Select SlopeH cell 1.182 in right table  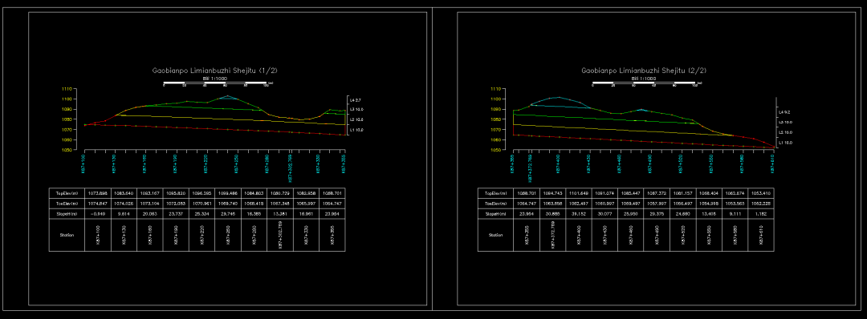pos(761,213)
